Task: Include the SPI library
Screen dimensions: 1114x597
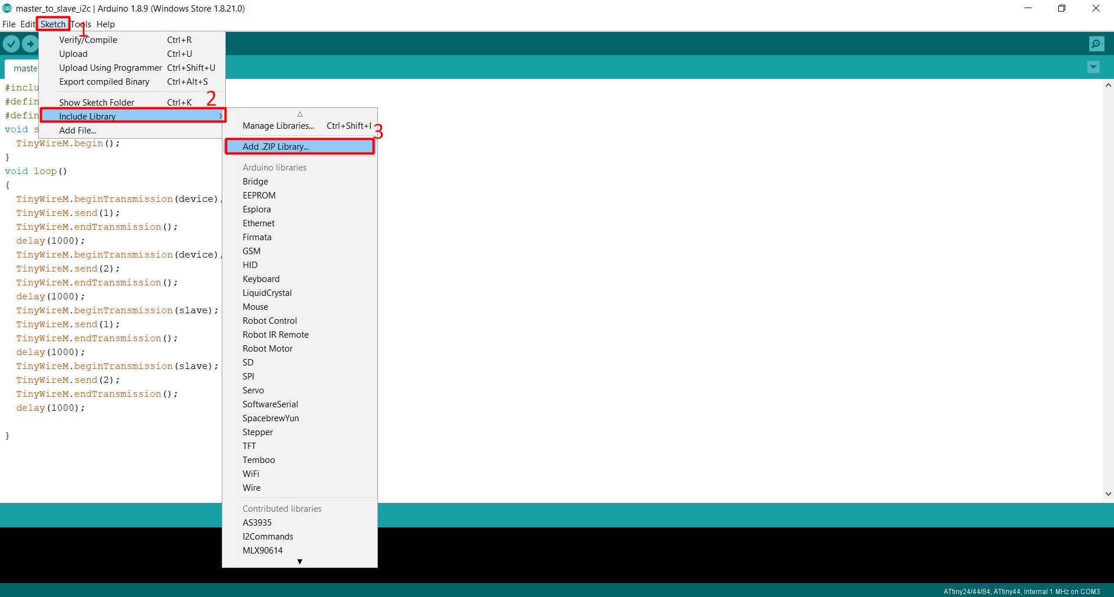Action: click(300, 377)
